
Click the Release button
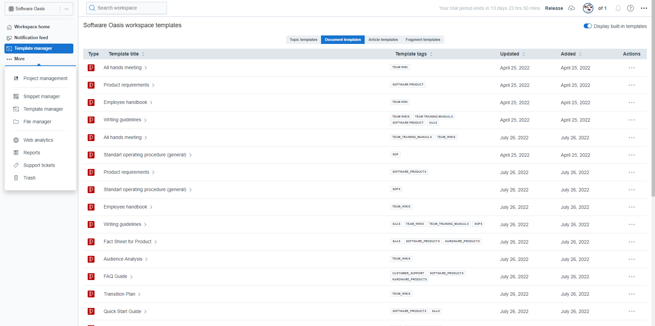tap(554, 8)
